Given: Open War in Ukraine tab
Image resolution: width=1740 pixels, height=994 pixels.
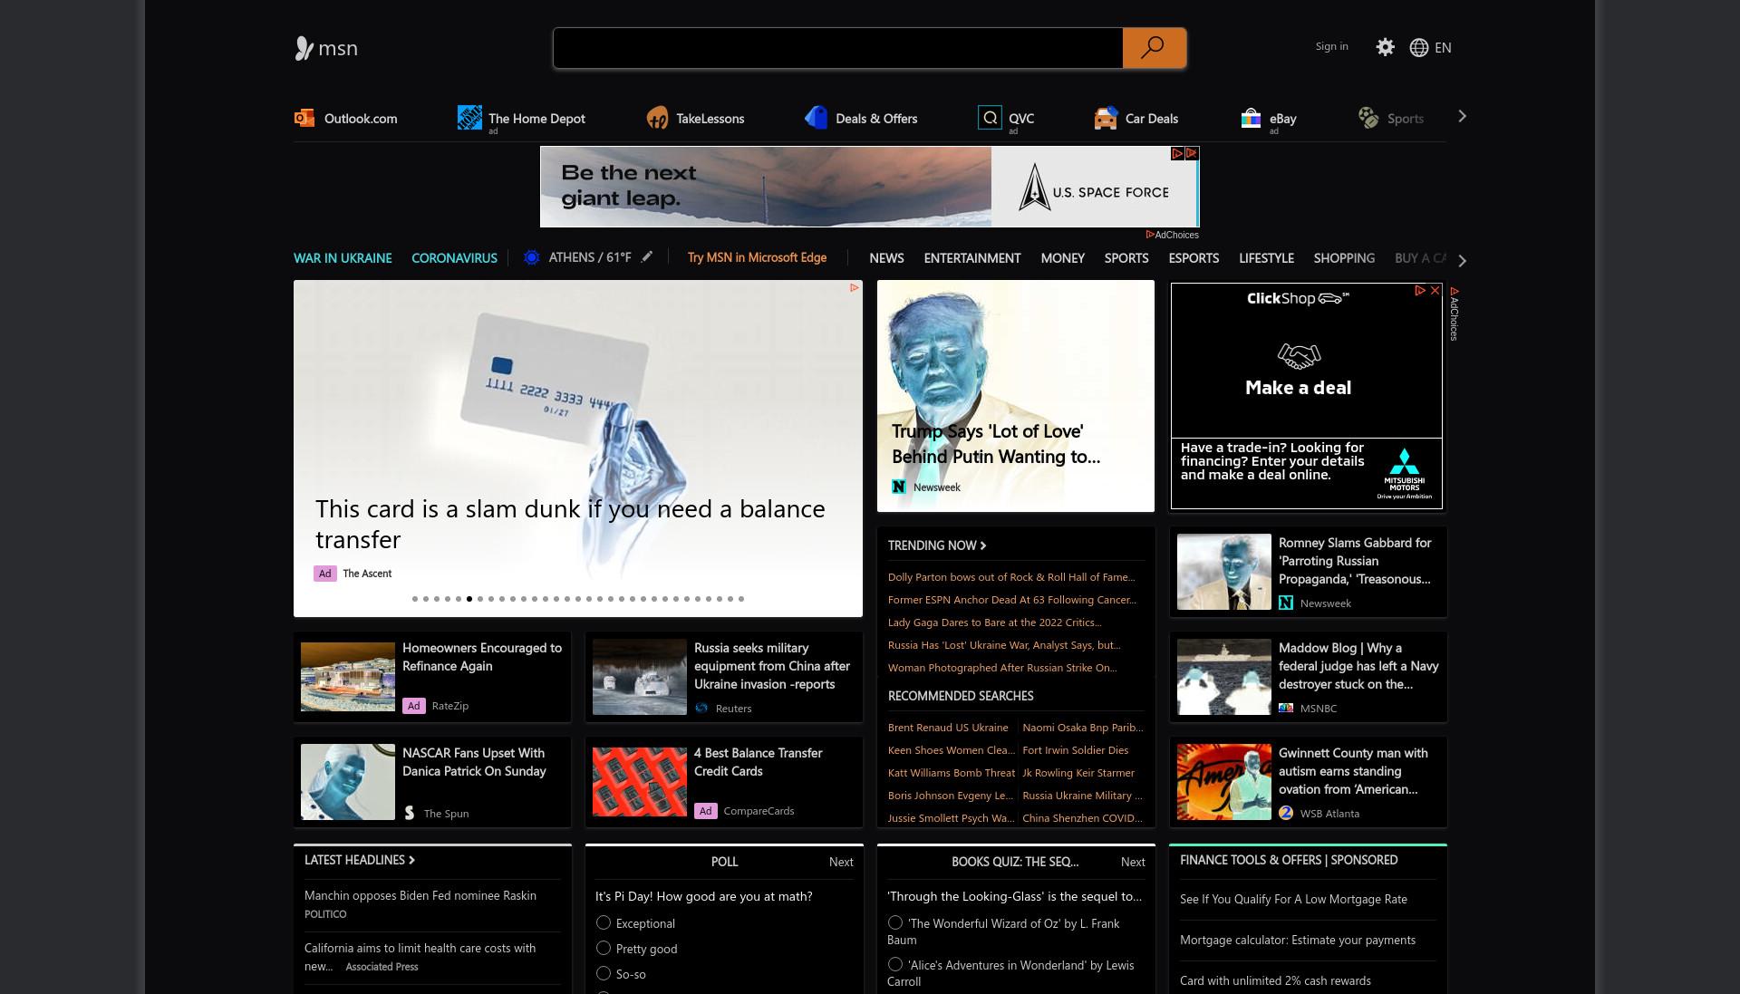Looking at the screenshot, I should tap(343, 258).
